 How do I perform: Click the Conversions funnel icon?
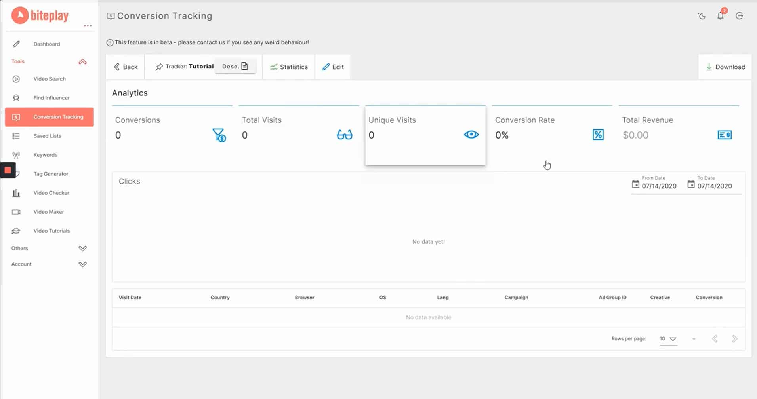pos(219,135)
